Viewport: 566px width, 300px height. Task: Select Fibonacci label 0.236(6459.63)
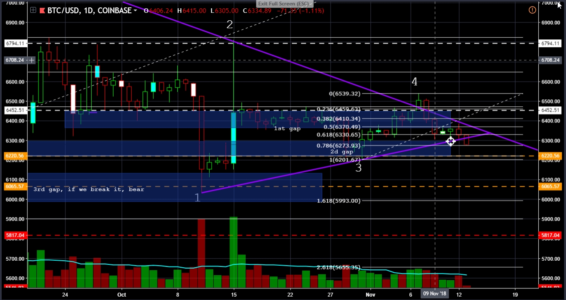coord(338,109)
